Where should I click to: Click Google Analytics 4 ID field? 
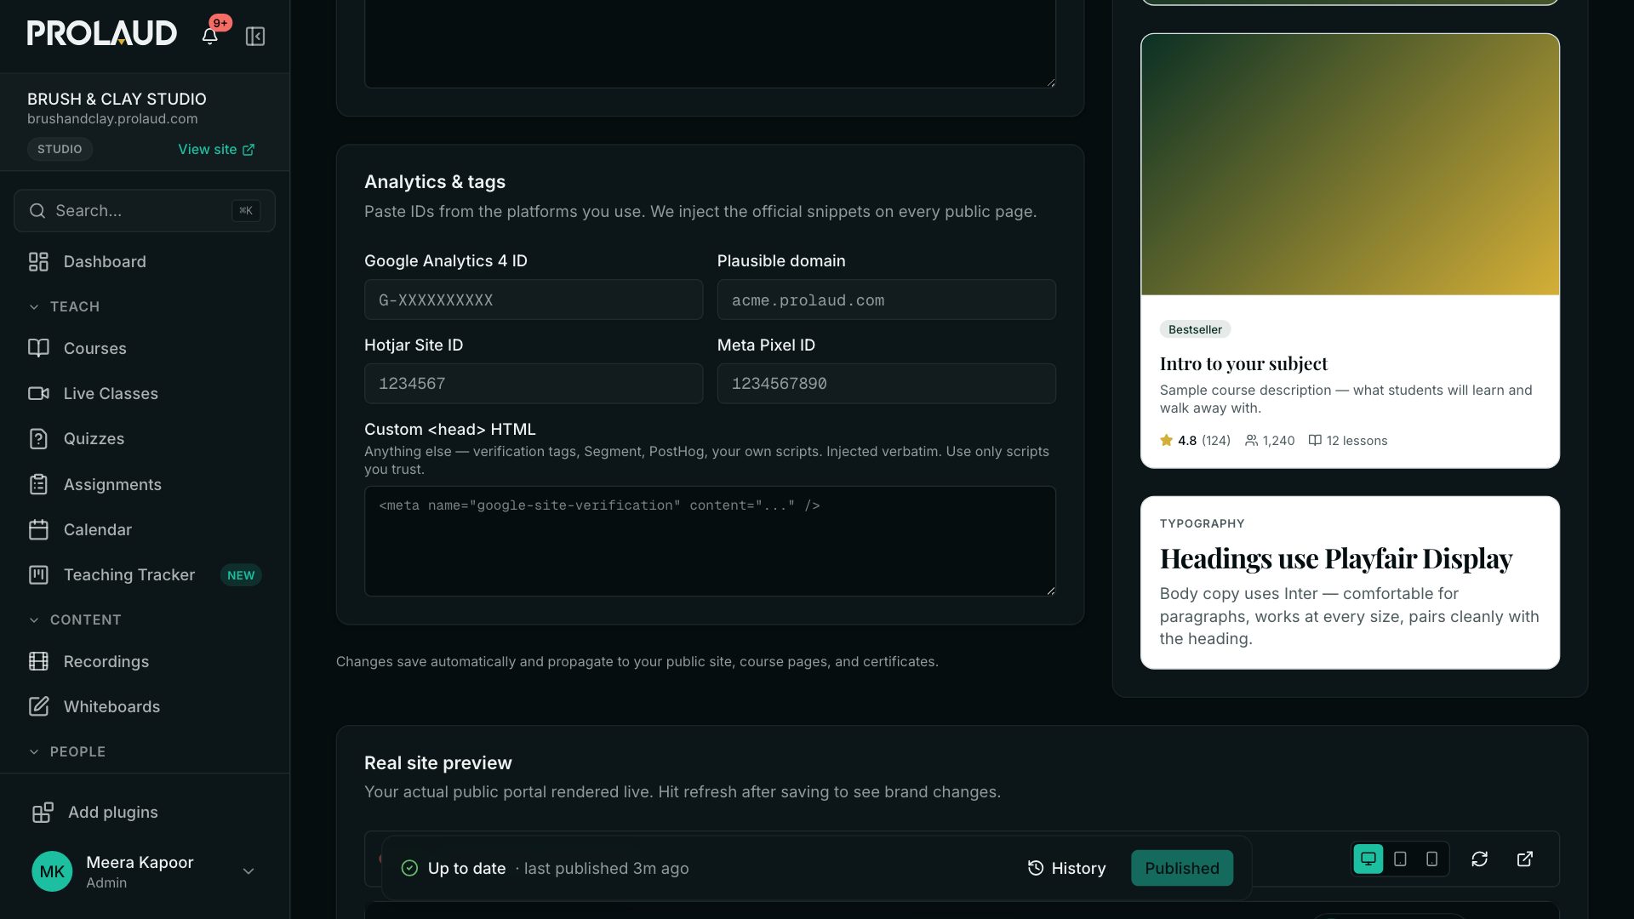pos(534,300)
